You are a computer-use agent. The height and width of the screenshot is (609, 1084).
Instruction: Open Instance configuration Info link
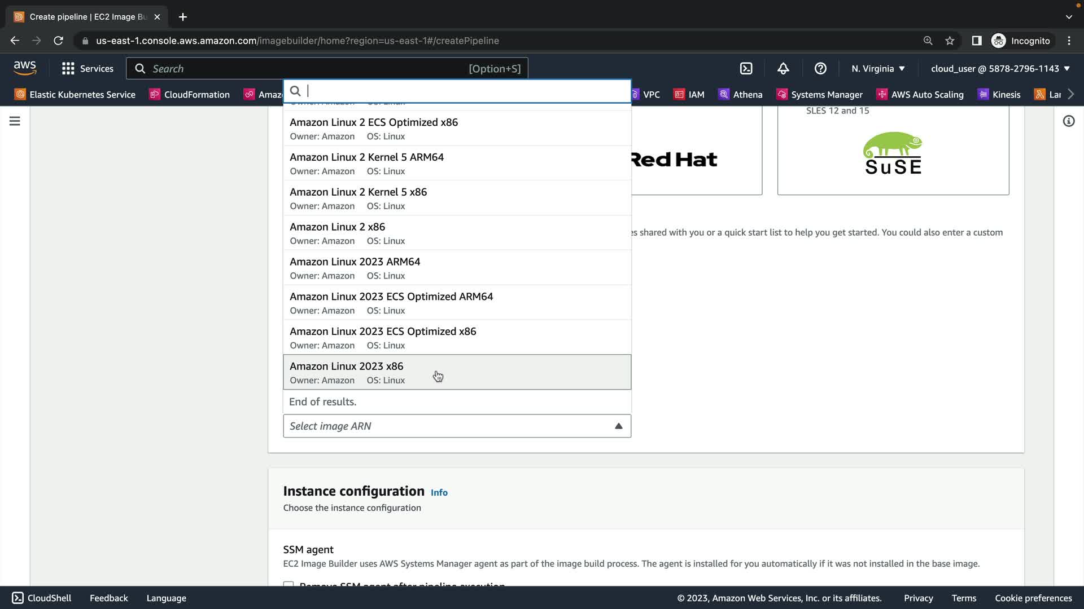(x=439, y=492)
